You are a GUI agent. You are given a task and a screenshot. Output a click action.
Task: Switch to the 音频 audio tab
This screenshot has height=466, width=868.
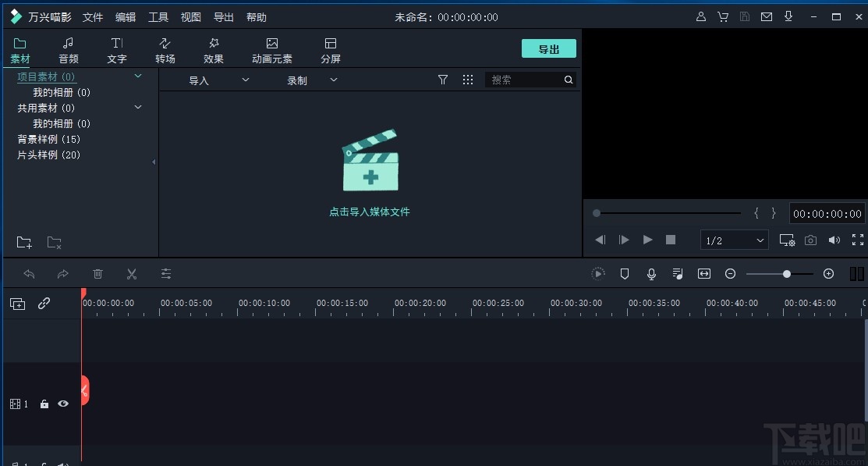[x=69, y=48]
